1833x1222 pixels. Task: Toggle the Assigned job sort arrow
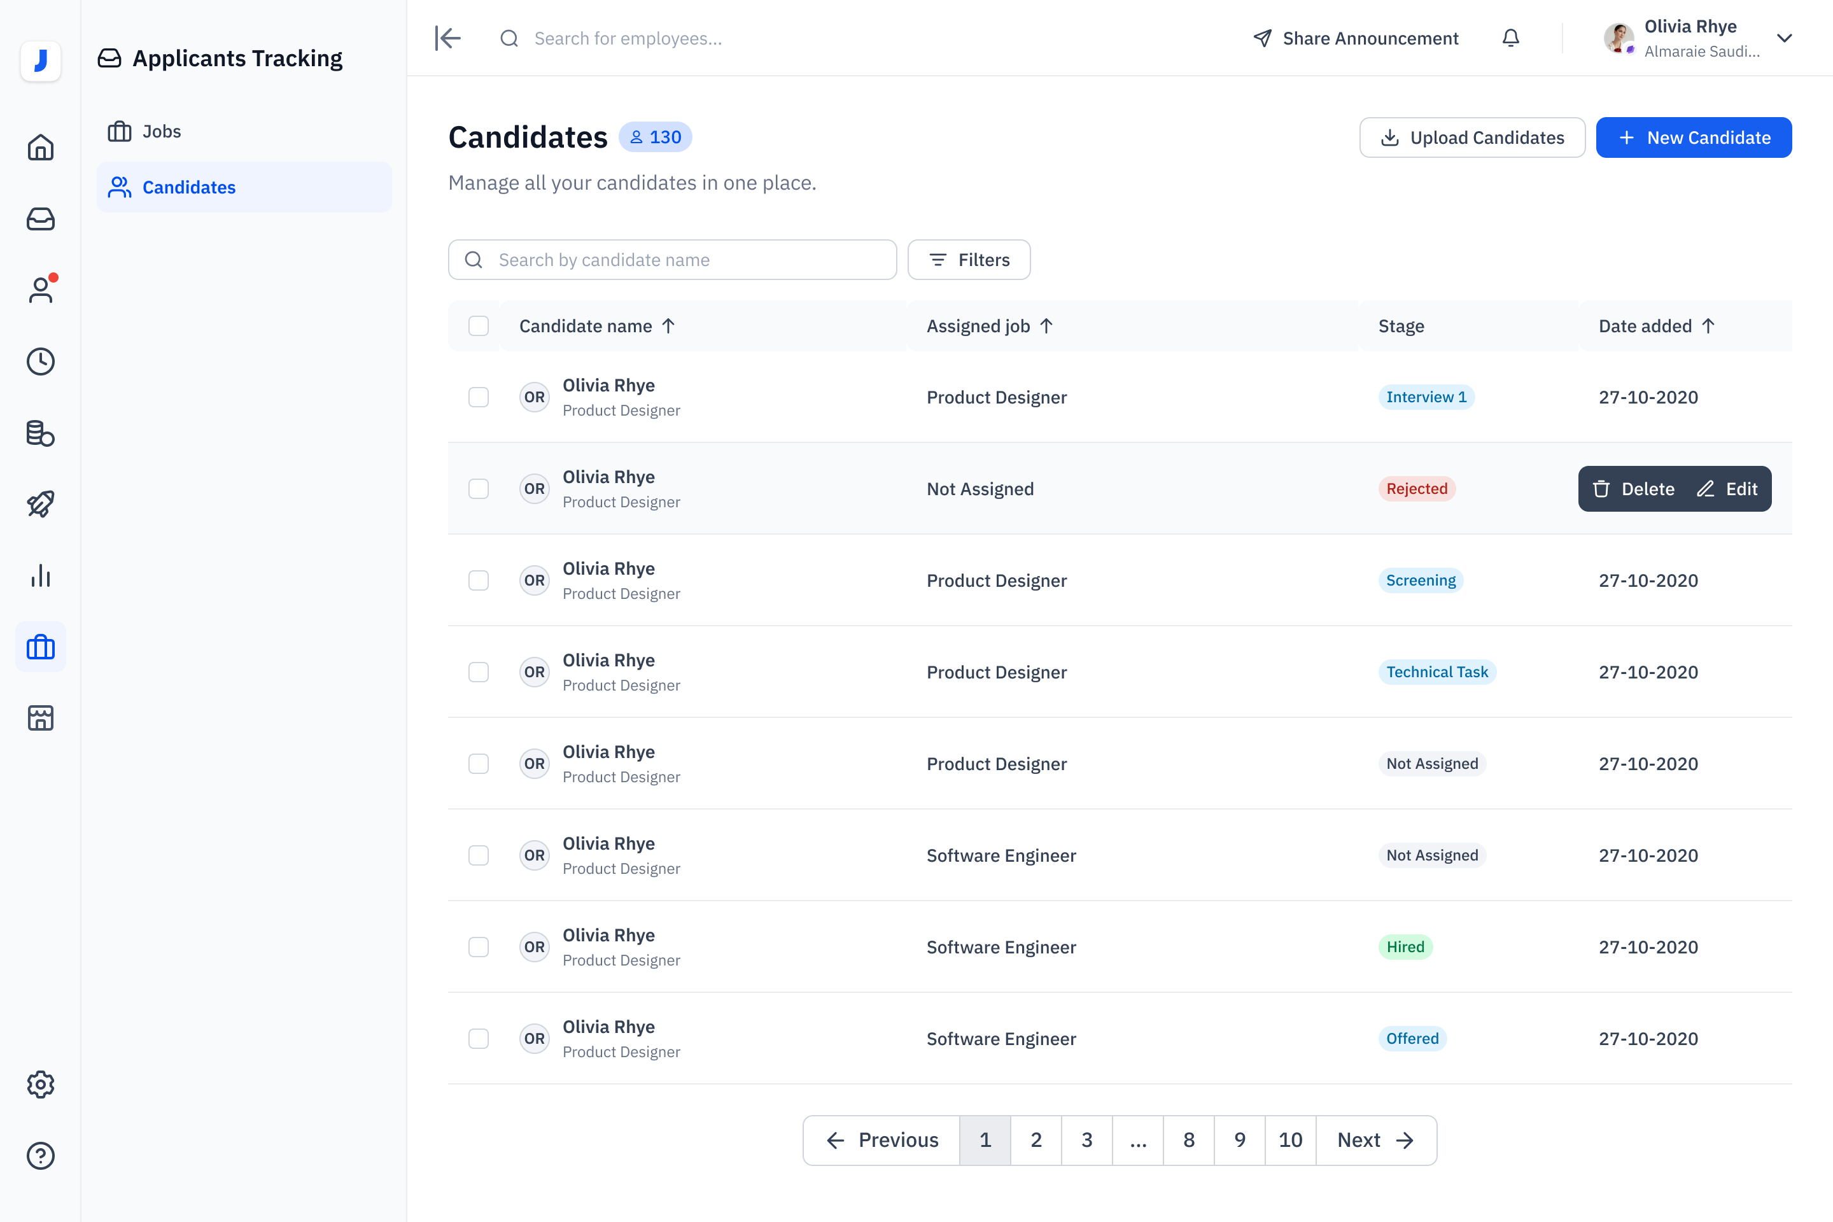click(1048, 326)
